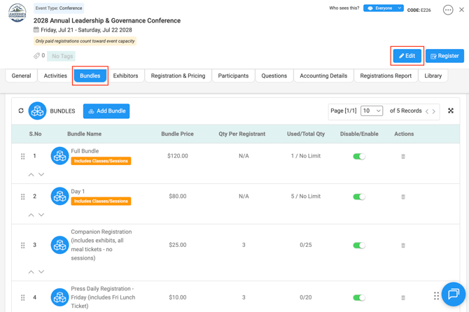Open the Accounting Details tab
Viewport: 469px width, 312px height.
coord(323,76)
